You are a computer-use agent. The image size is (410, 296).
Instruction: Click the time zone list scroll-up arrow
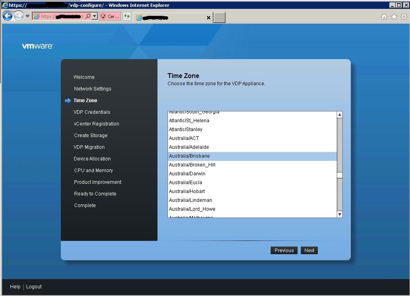(x=340, y=115)
